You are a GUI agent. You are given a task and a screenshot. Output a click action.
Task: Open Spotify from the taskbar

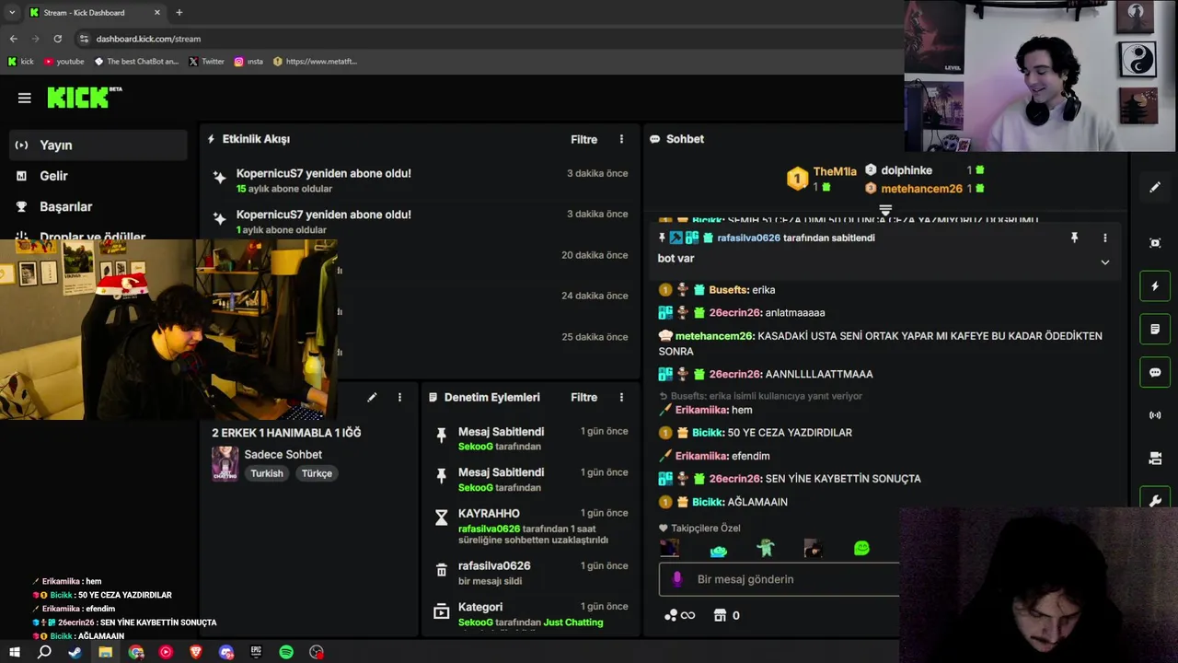click(286, 652)
